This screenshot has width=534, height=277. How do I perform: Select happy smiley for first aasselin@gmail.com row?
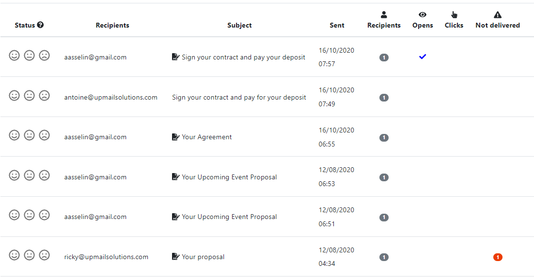[14, 56]
